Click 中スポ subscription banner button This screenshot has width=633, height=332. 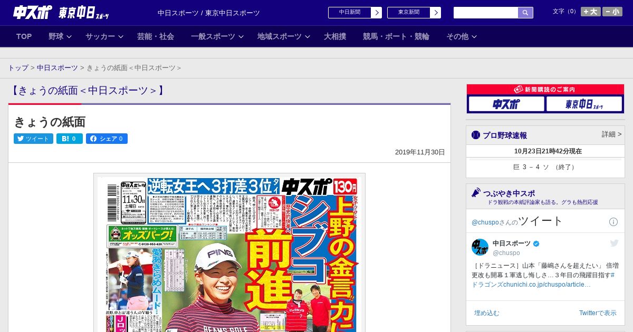[506, 104]
